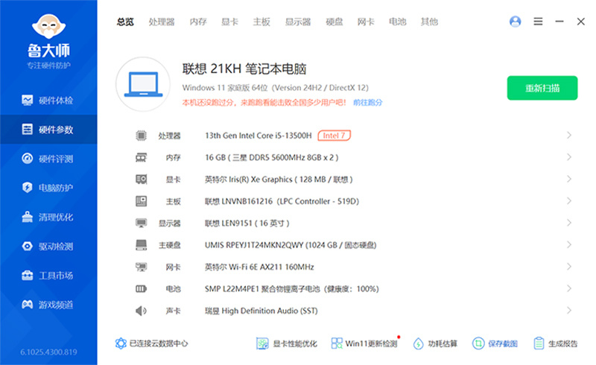
Task: Expand the 内存 row chevron
Action: pos(569,157)
